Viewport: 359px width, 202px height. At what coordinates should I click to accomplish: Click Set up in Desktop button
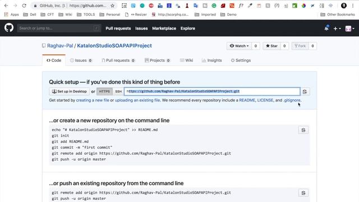click(69, 91)
